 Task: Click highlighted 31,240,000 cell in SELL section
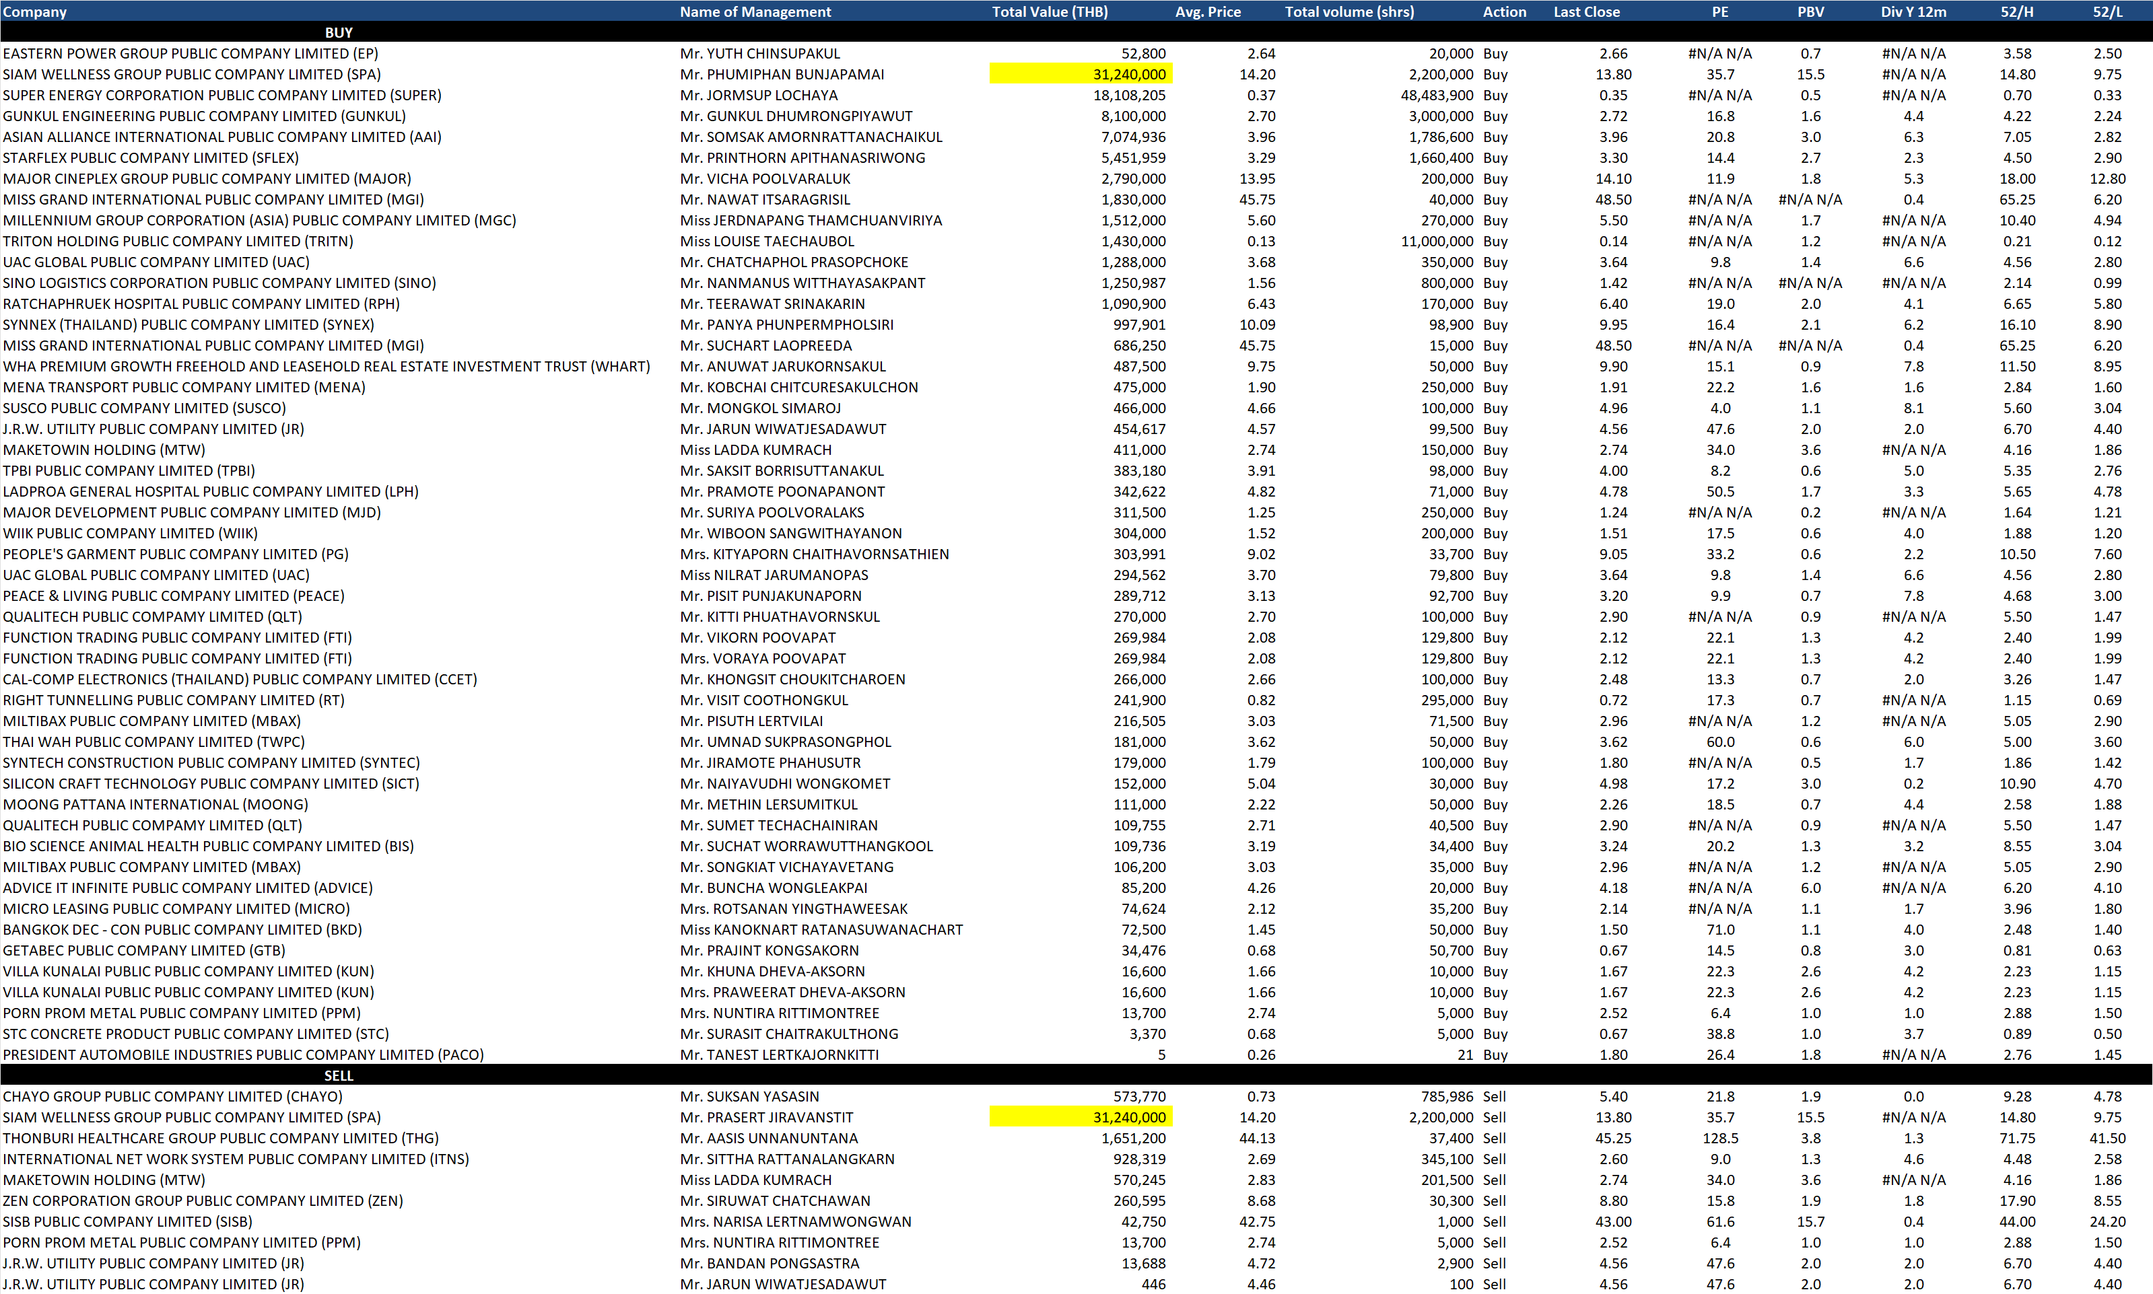(1081, 1117)
